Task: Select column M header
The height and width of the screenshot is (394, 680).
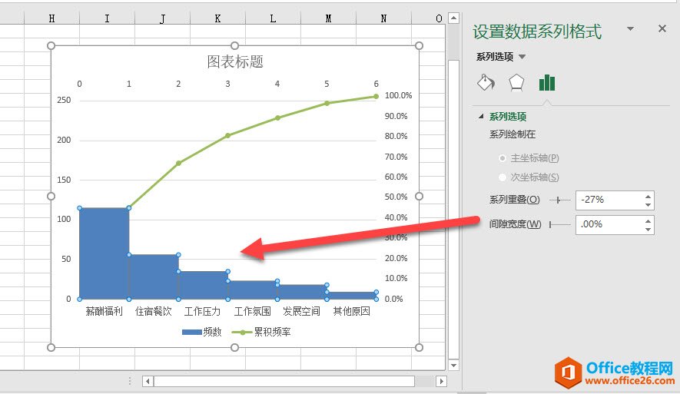Action: point(328,18)
